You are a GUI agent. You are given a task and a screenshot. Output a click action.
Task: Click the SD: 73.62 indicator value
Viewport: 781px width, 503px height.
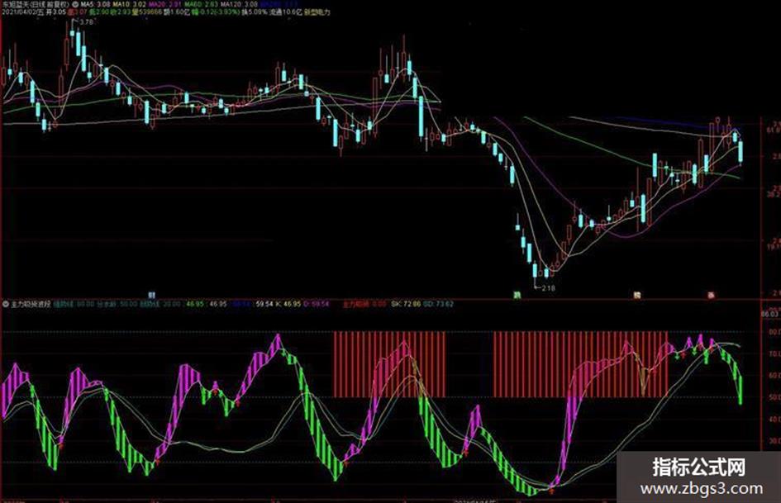pyautogui.click(x=438, y=303)
